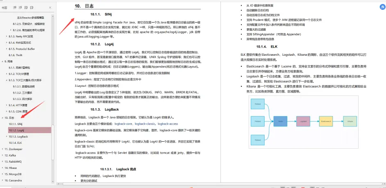Select bookmark 9.1.3.2 三次握手
The width and height of the screenshot is (386, 188).
(x=23, y=93)
